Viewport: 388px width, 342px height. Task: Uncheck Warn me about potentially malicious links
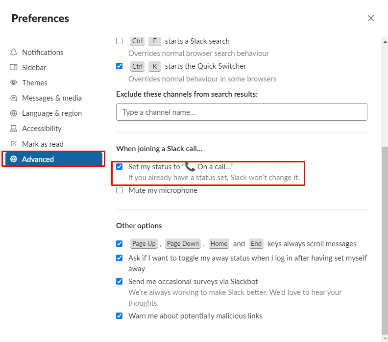pos(120,316)
